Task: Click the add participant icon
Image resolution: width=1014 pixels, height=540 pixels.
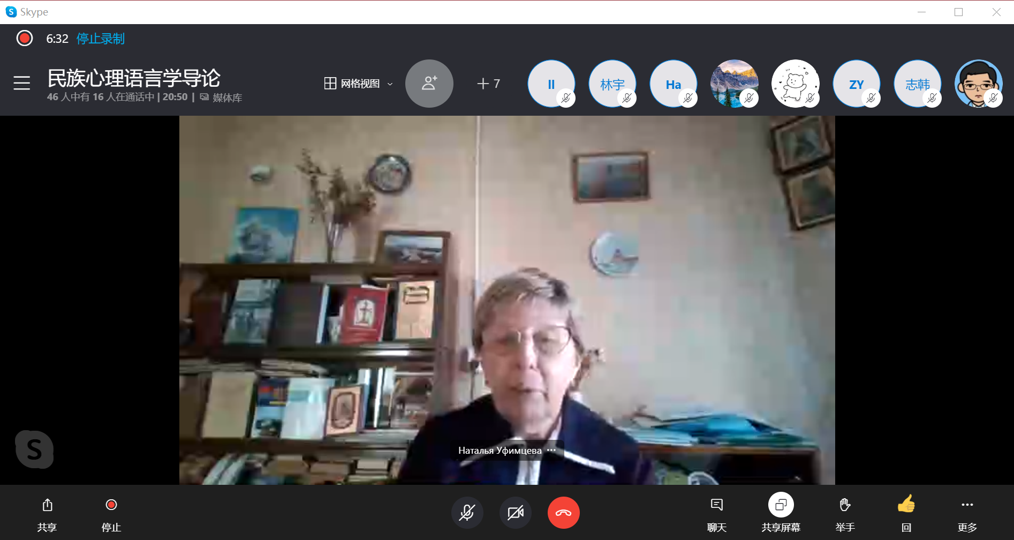Action: 429,84
